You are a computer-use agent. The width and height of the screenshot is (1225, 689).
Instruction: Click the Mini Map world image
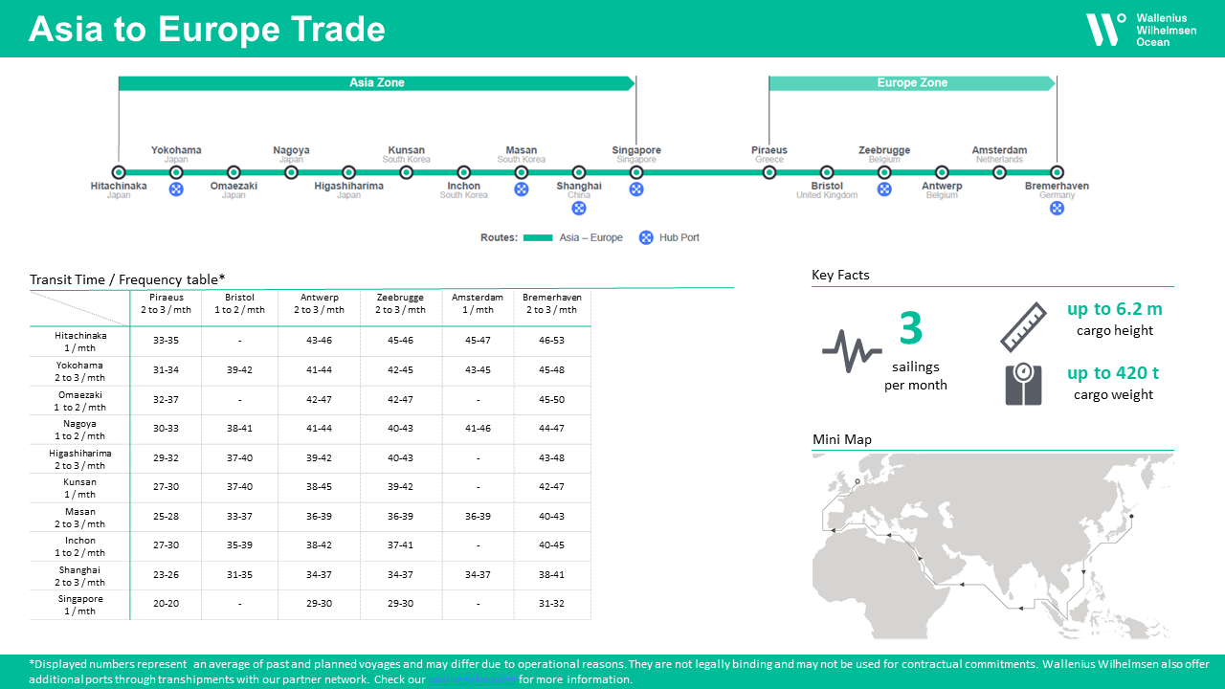(992, 545)
